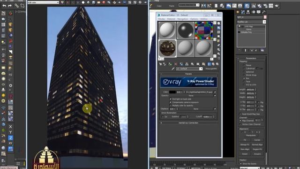Click the Opacity None map button

coord(191,95)
